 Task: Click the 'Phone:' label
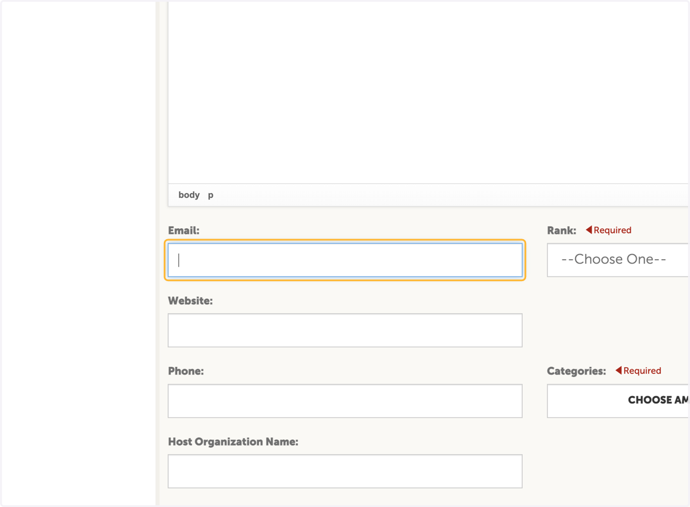[x=186, y=371]
